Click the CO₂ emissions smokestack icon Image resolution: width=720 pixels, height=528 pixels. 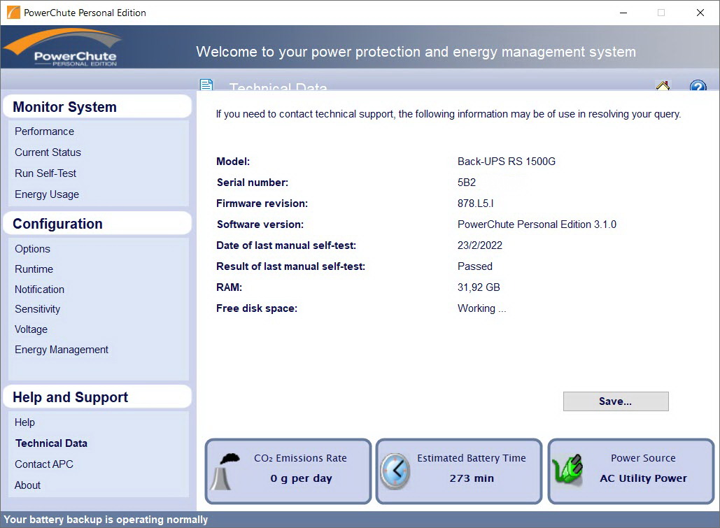point(225,471)
